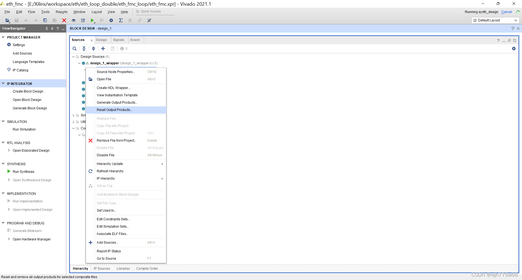
Task: Close the Block Design view with the X
Action: (x=518, y=28)
